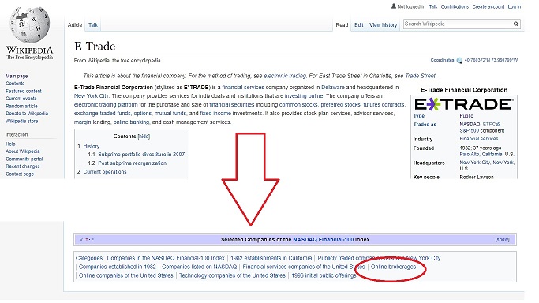Follow the online banking link
Screen dimensions: 539x303
(x=131, y=122)
